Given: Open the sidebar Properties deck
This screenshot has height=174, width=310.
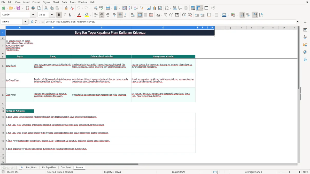Looking at the screenshot, I should pyautogui.click(x=305, y=30).
